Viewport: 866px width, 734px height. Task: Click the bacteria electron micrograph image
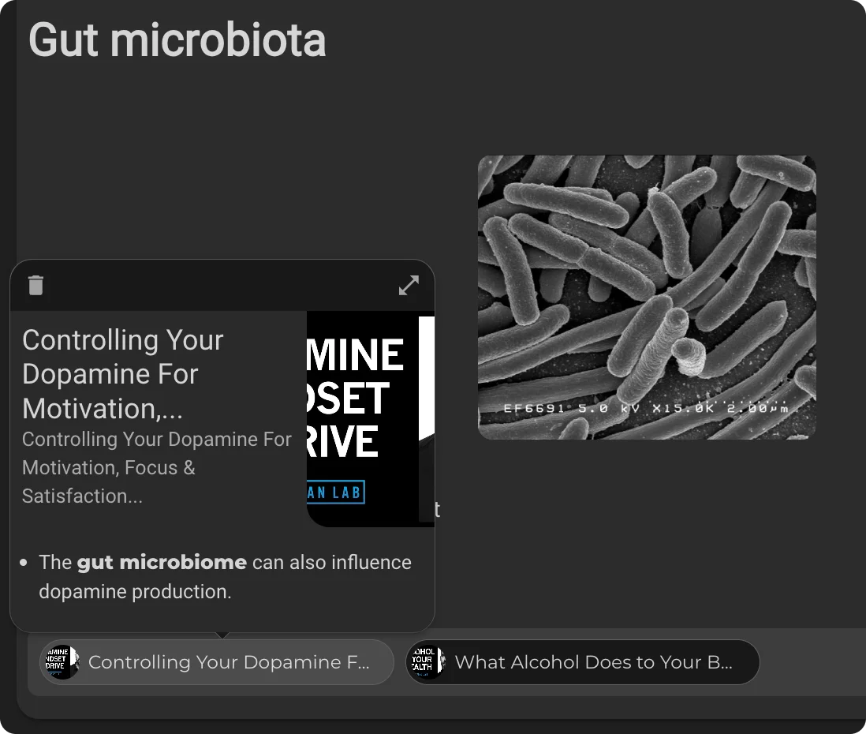coord(647,296)
